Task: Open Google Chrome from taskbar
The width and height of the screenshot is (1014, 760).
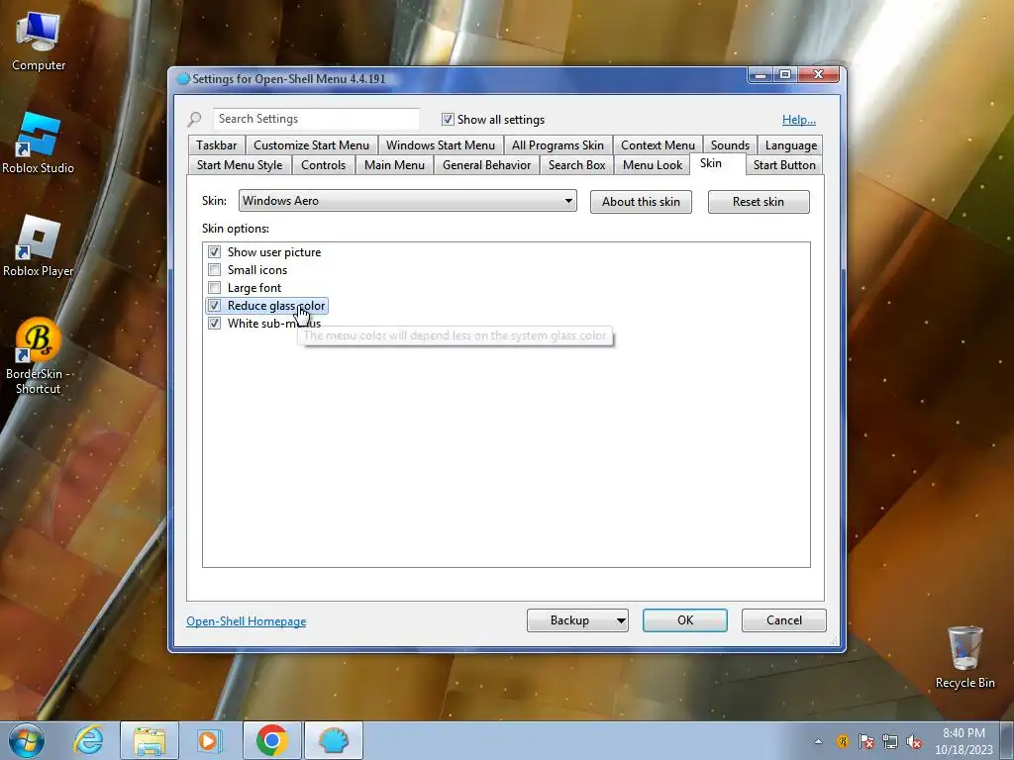Action: (272, 740)
